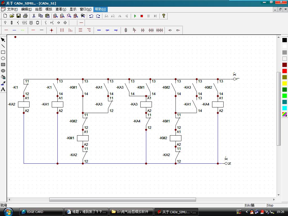Open the 文件(F) menu
Screen dimensions: 288x216
(12, 9)
